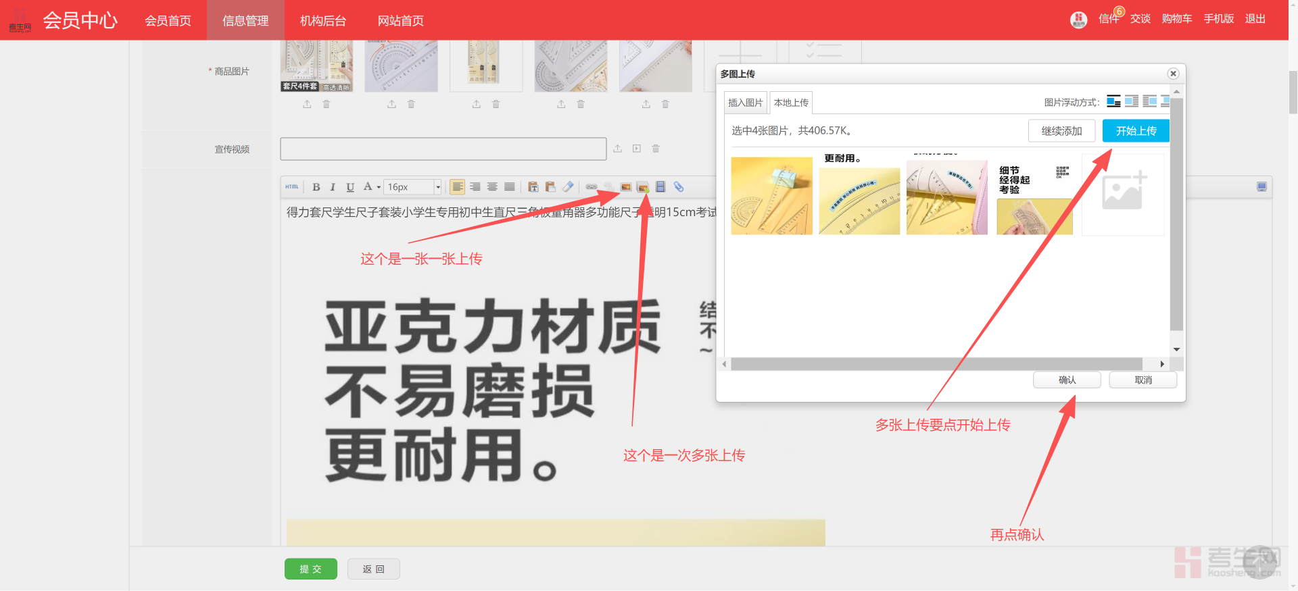Click the insert video film icon
The width and height of the screenshot is (1298, 591).
[x=660, y=187]
